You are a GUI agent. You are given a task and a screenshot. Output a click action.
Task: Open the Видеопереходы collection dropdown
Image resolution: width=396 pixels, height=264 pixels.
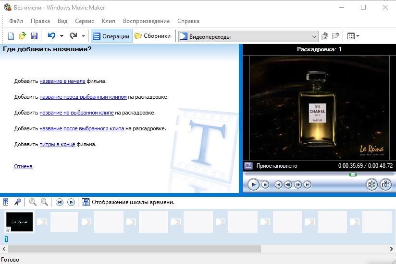(x=248, y=36)
